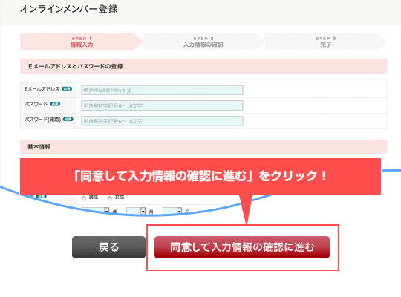Click the 必須 badge beside パスワード(確認)
The height and width of the screenshot is (297, 401).
coord(68,120)
